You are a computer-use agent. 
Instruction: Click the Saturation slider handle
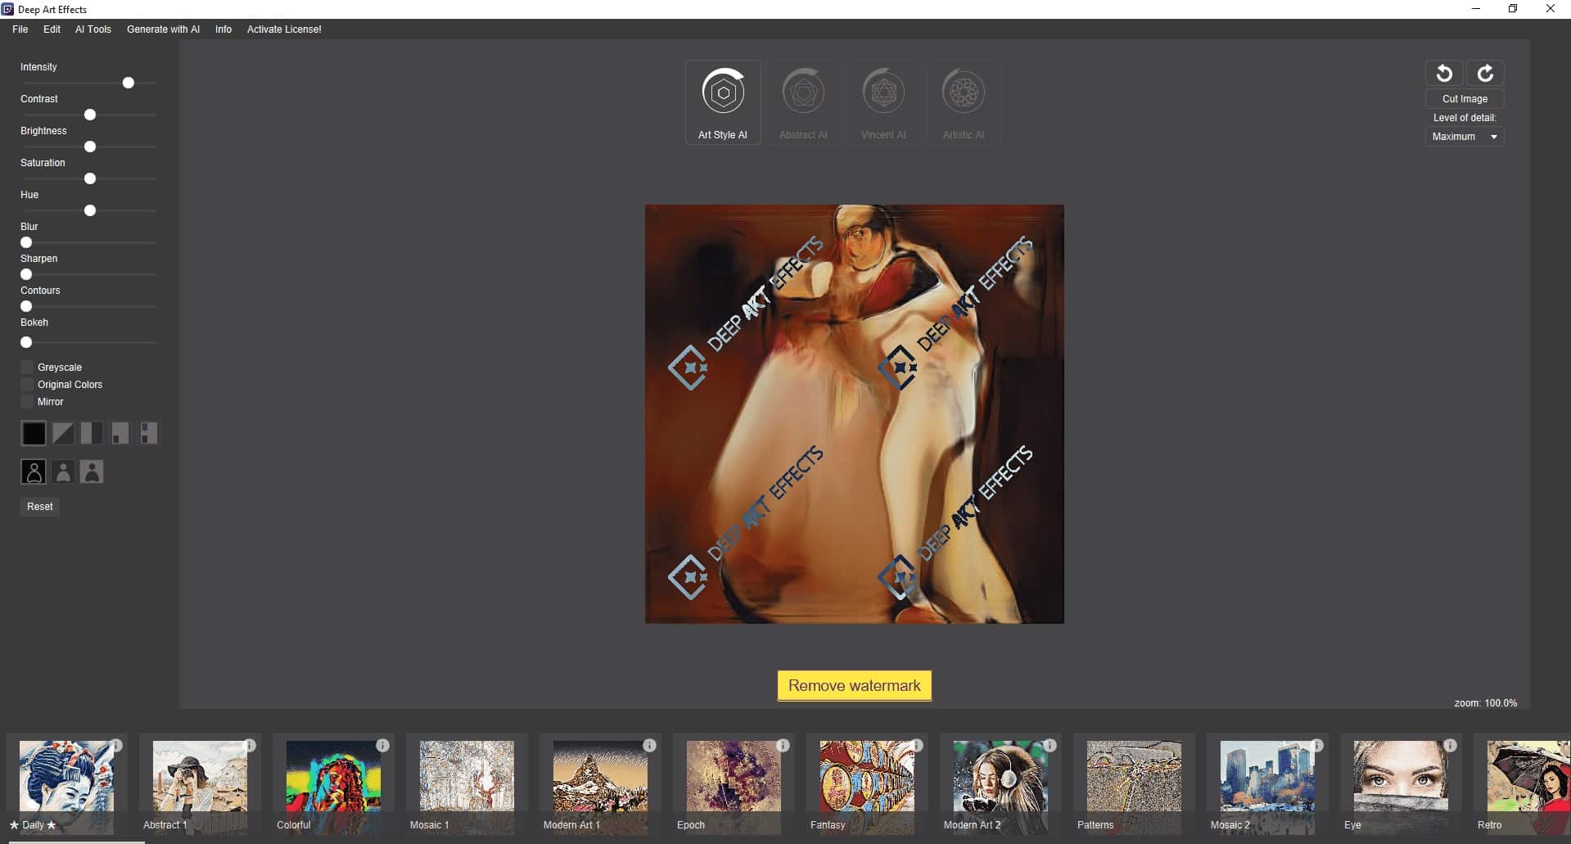pos(90,178)
